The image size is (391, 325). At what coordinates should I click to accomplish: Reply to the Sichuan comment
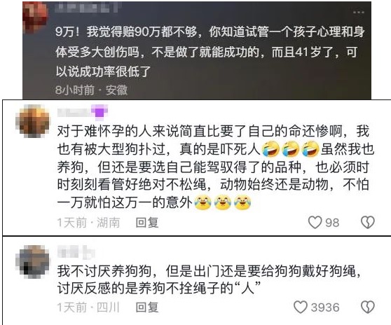coord(147,307)
